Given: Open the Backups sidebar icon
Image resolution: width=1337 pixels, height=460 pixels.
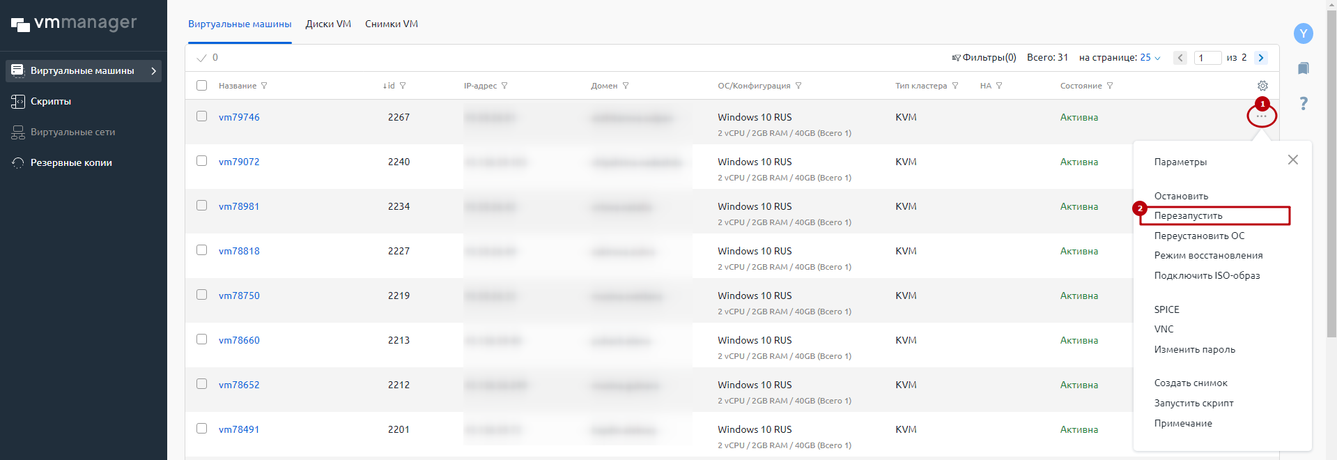Looking at the screenshot, I should coord(18,163).
